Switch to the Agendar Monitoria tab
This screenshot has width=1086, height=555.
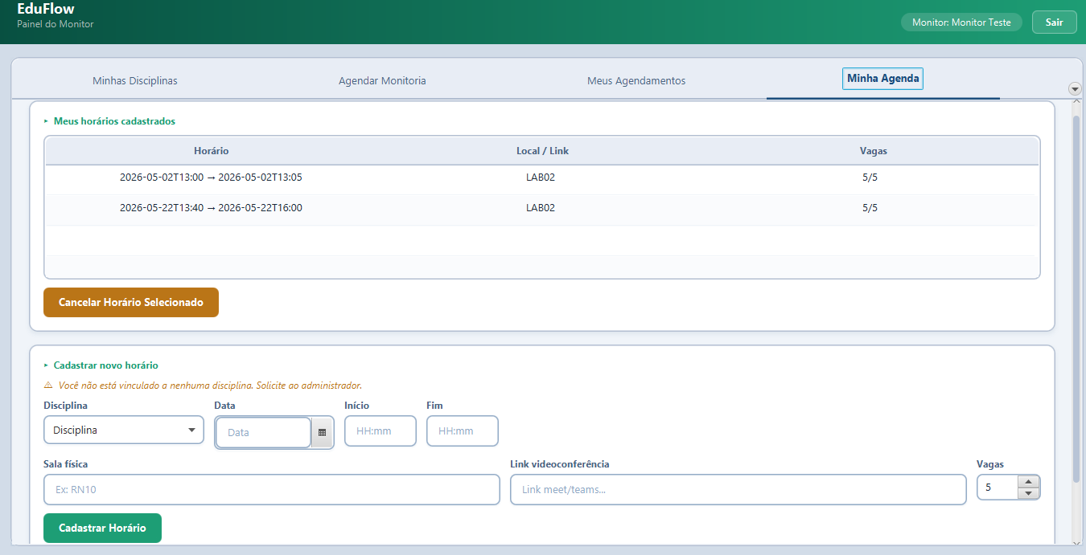[382, 81]
